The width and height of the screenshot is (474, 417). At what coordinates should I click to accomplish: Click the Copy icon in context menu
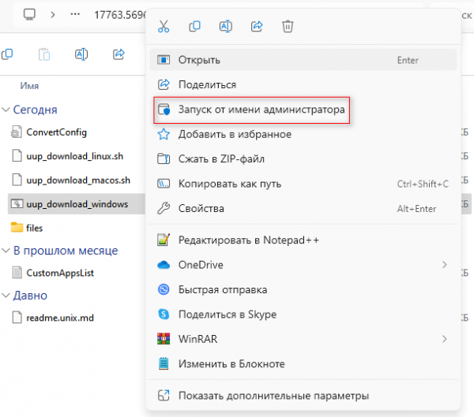(194, 26)
